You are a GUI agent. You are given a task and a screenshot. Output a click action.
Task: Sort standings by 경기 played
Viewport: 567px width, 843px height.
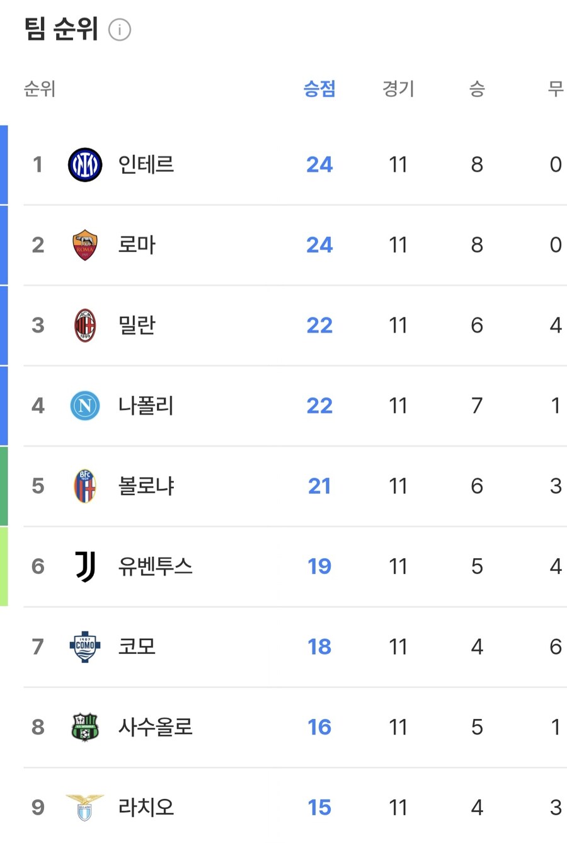point(398,89)
